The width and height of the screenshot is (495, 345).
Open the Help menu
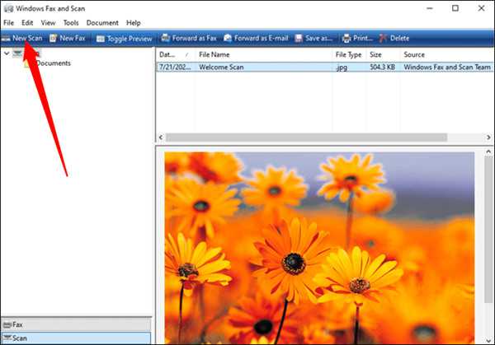pyautogui.click(x=133, y=23)
